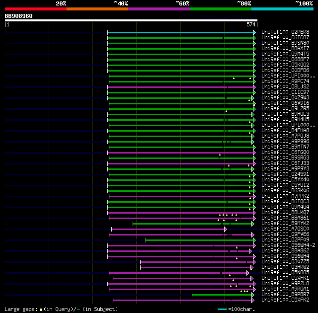
Task: Select hit label UniRef100_B8AXI7
Action: (285, 49)
